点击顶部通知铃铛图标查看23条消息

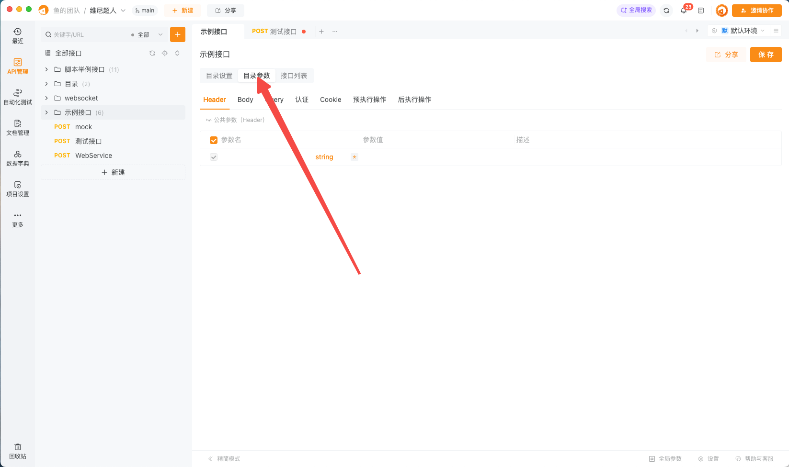684,10
